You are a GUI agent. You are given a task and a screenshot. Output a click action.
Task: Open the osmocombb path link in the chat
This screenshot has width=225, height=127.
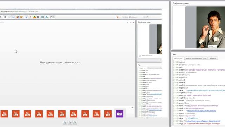click(x=206, y=90)
